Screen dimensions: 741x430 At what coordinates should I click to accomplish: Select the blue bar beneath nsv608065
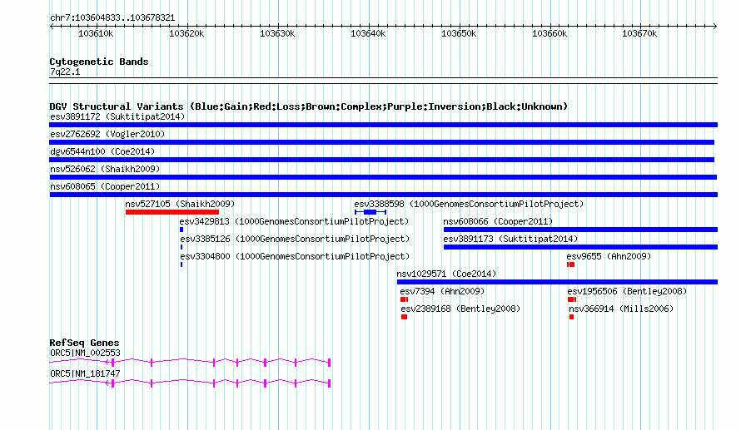click(383, 195)
